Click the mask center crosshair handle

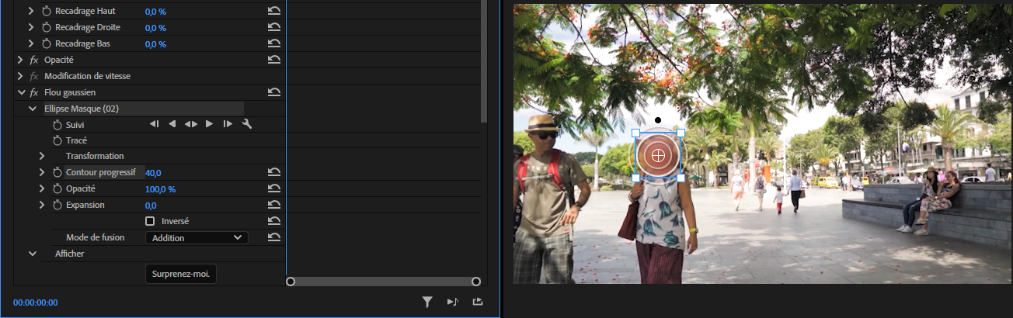point(658,155)
